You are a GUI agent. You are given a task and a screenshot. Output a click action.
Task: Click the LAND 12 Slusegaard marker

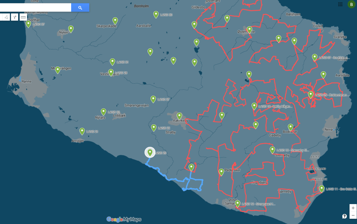237,203
